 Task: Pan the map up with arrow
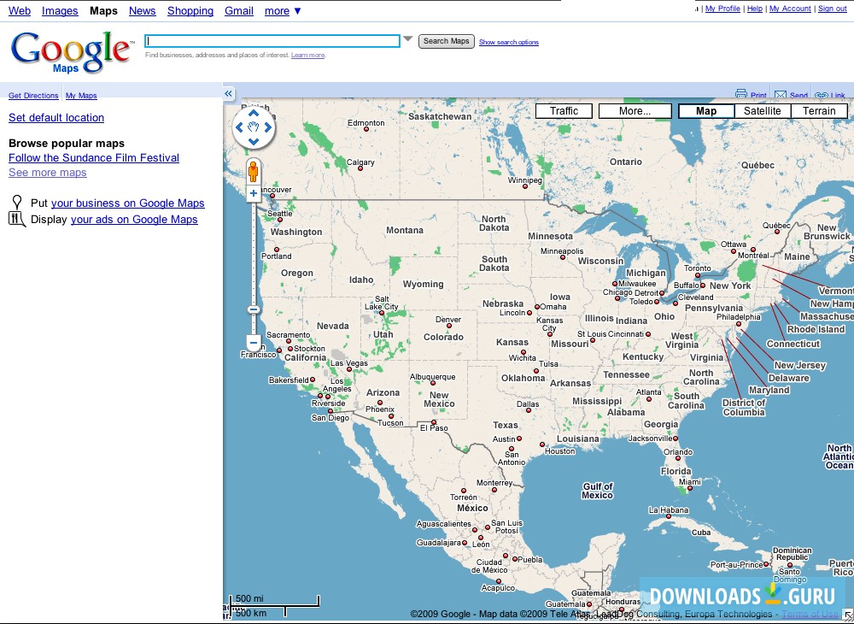pos(254,114)
